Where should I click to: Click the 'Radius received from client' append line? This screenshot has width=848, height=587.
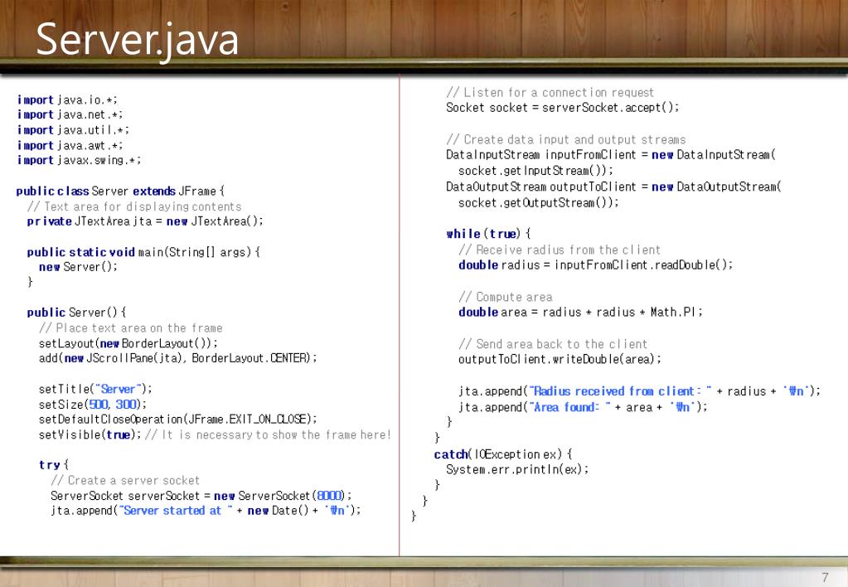tap(639, 391)
